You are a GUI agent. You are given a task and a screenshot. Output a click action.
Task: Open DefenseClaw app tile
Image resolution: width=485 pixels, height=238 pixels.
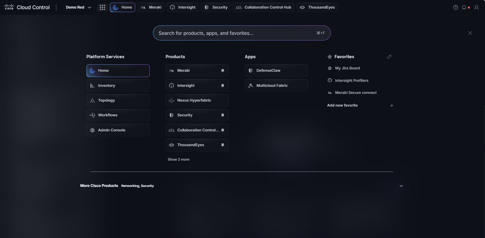[x=276, y=71]
